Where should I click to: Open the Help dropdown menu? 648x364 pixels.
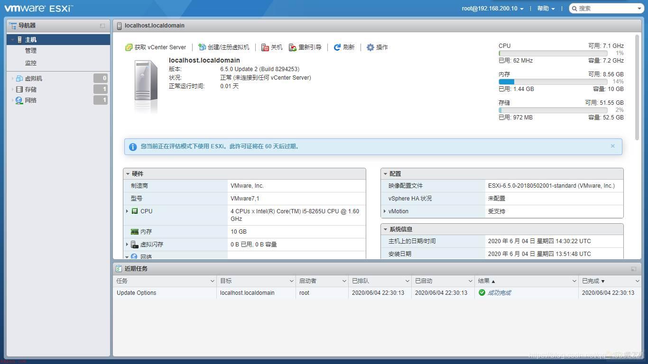546,9
